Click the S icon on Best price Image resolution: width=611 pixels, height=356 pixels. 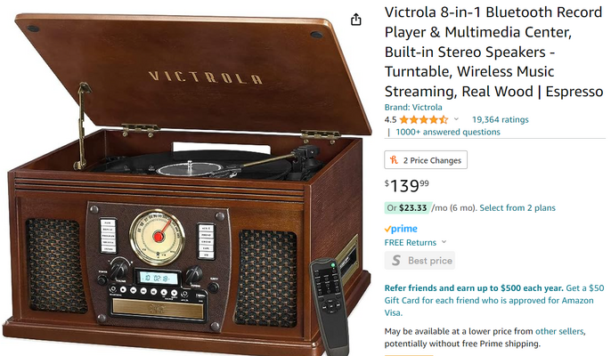coord(395,260)
